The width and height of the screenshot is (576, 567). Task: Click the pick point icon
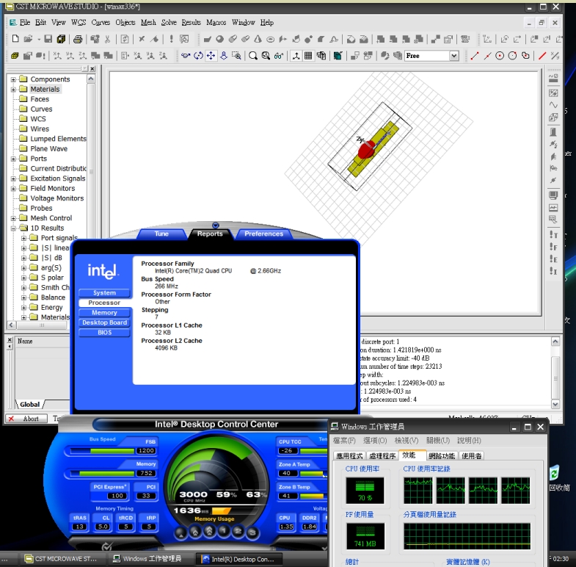click(475, 56)
